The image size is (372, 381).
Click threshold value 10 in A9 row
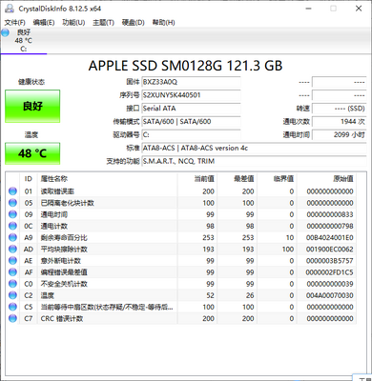point(290,237)
